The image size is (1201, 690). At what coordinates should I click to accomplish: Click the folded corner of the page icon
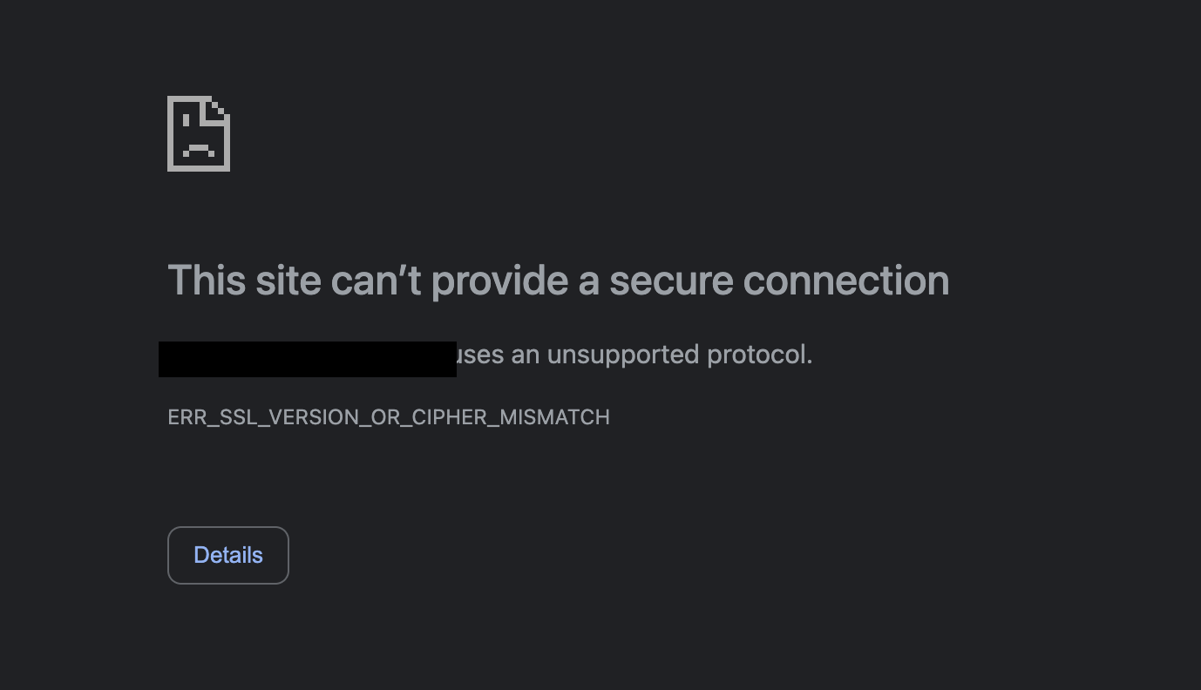(x=218, y=106)
